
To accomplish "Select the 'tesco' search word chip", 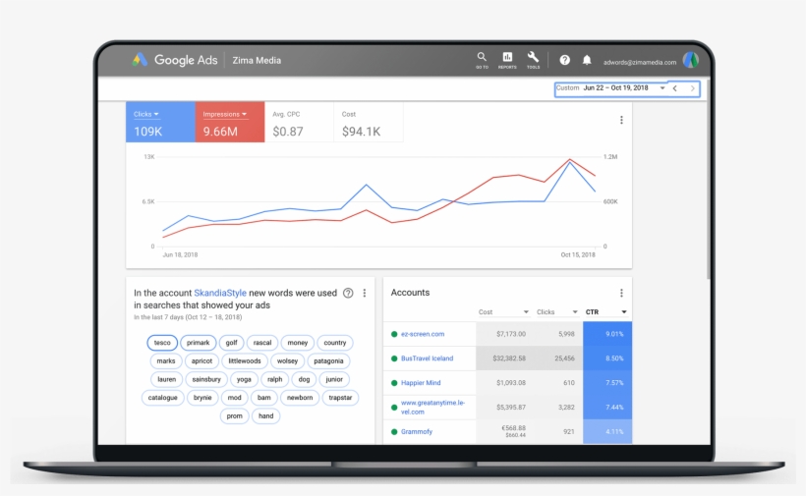I will point(162,343).
